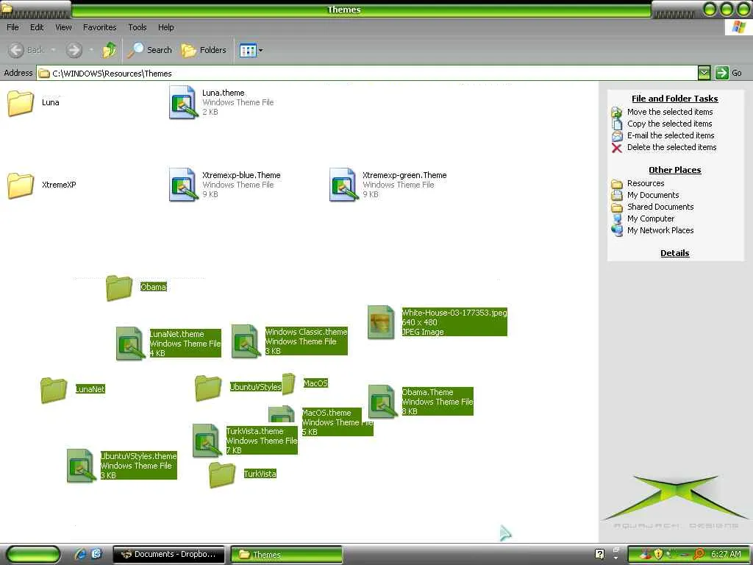Click the Go button
This screenshot has width=753, height=565.
tap(729, 73)
